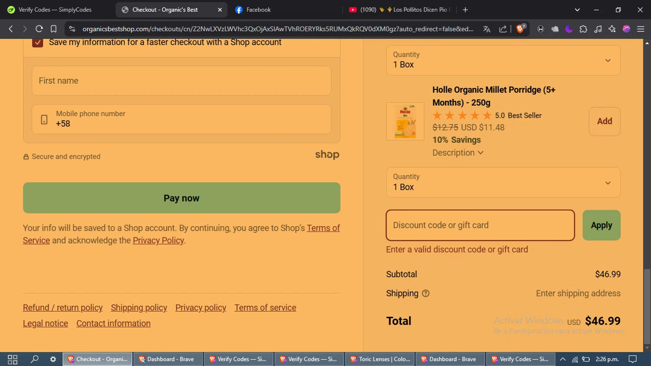Click the shop logo

click(327, 155)
